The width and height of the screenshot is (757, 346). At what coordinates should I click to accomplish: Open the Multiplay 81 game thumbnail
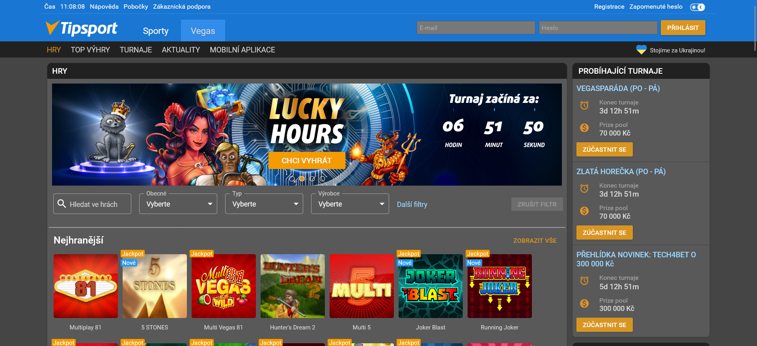(86, 286)
